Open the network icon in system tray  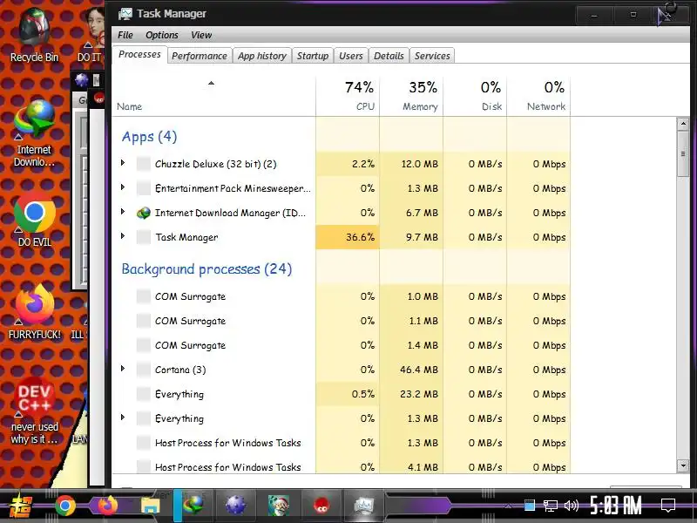click(x=551, y=506)
